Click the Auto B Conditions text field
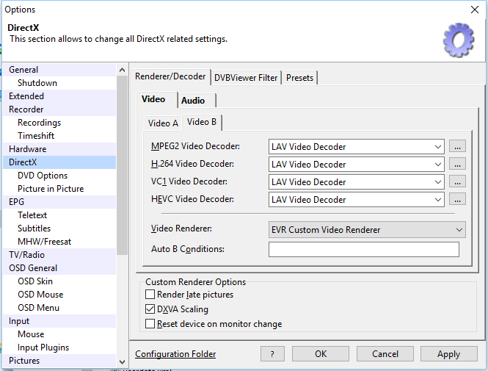 click(363, 250)
